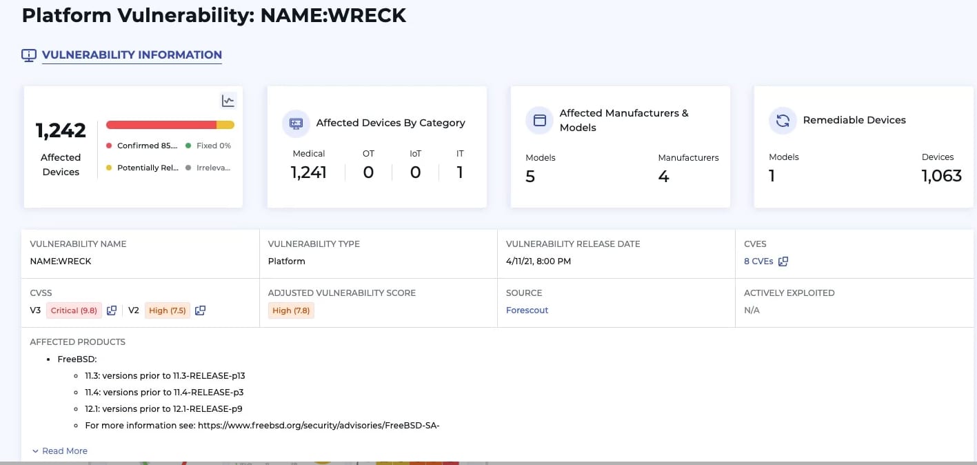
Task: Click the Medical device count 1,241
Action: 308,172
